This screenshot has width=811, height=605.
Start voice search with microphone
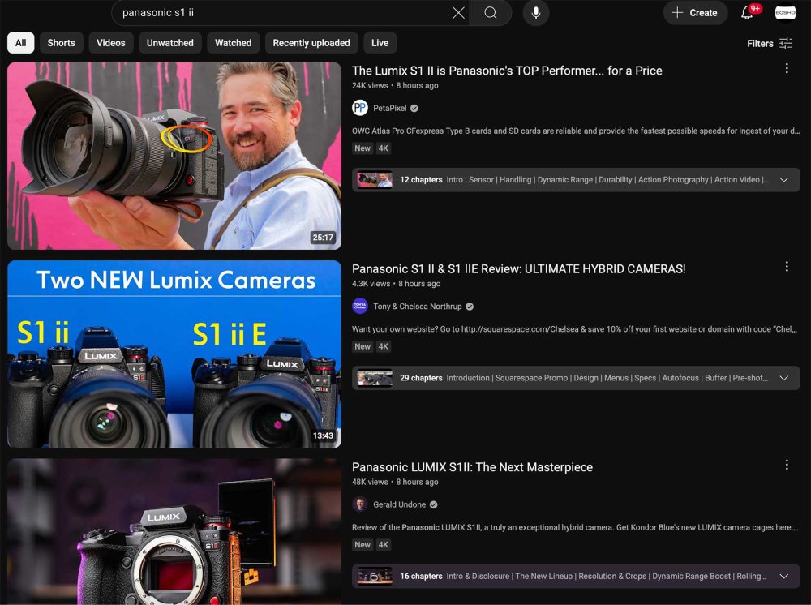coord(535,13)
